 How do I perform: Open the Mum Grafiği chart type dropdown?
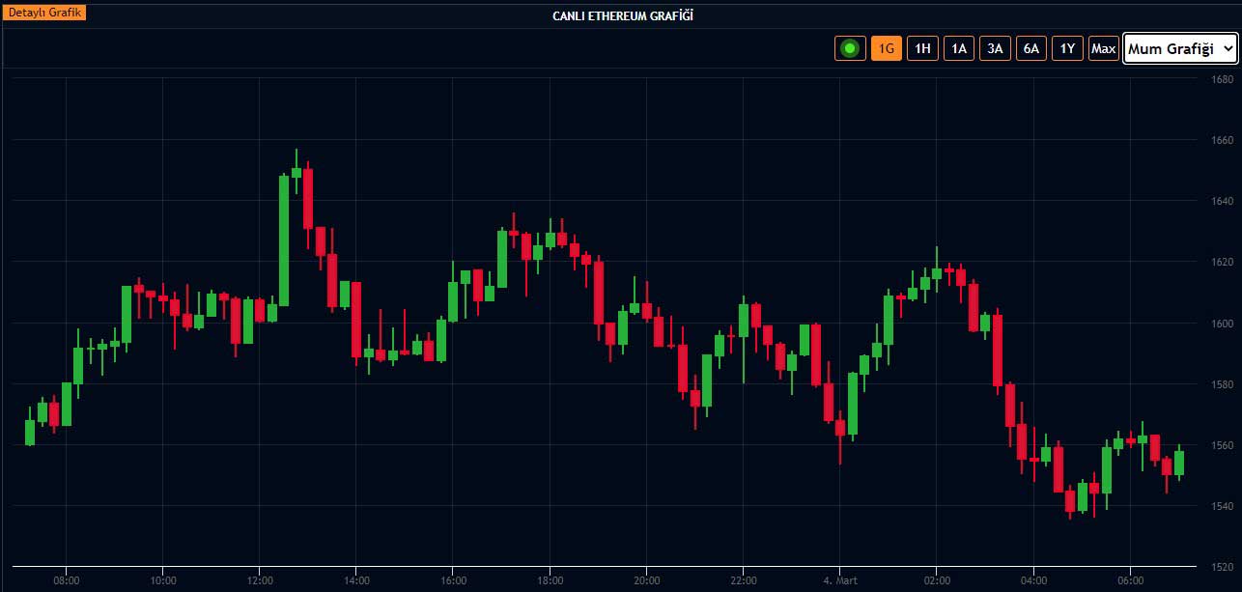click(1180, 48)
